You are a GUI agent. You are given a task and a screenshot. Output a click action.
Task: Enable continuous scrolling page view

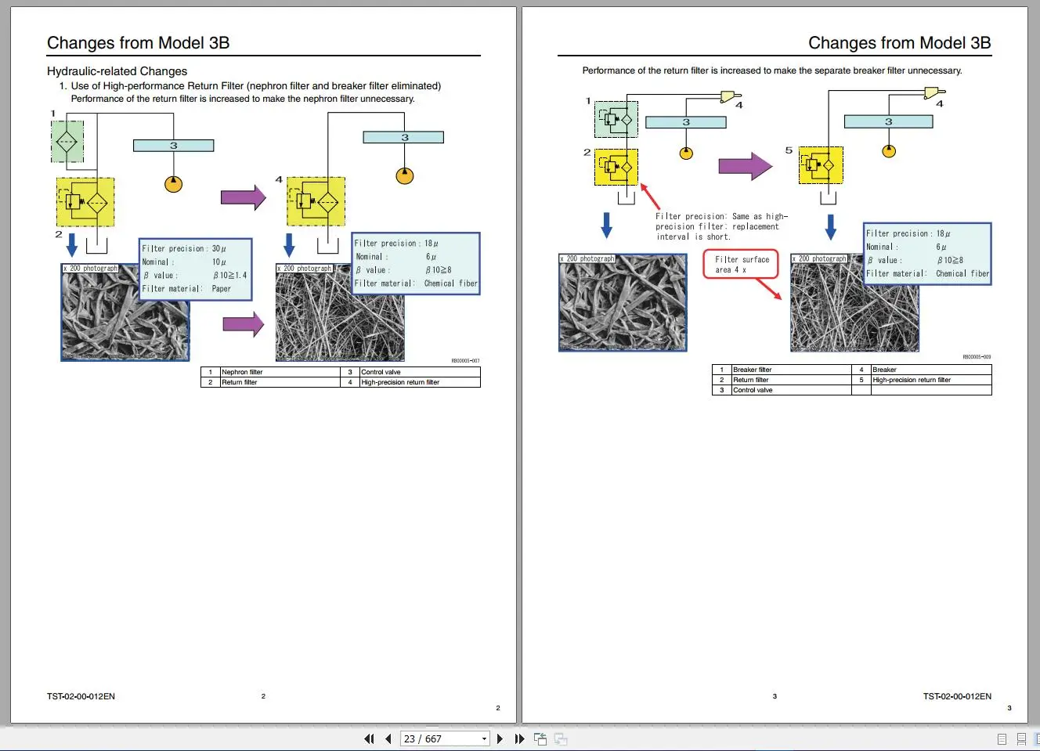(x=1021, y=738)
